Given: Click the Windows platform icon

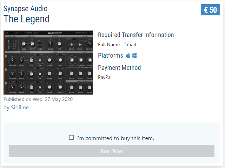Looking at the screenshot, I should tap(134, 56).
